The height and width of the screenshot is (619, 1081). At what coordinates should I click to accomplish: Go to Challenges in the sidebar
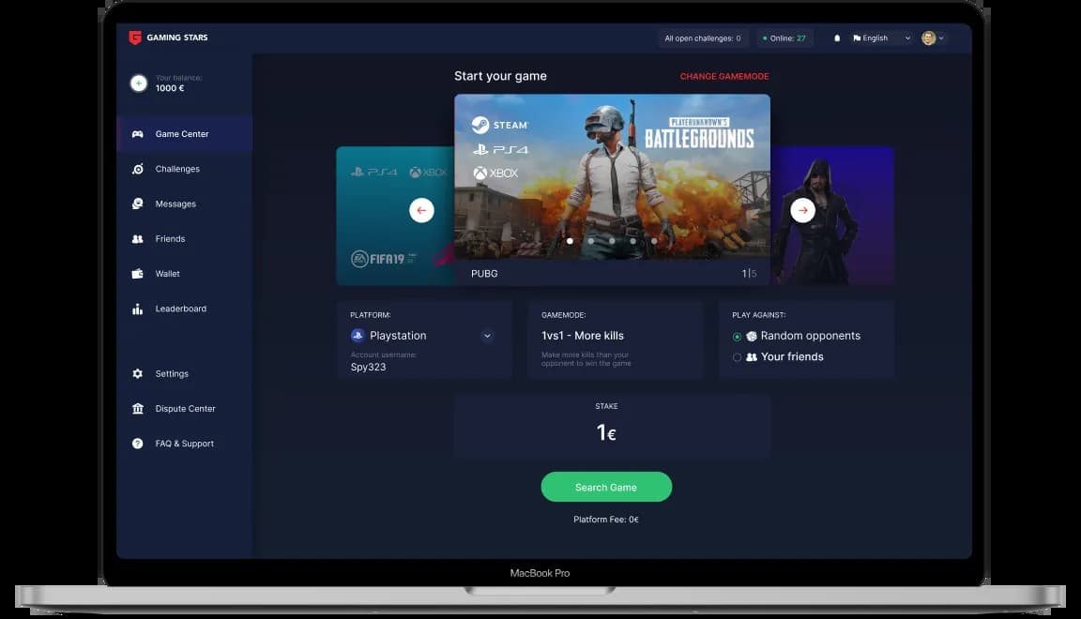[177, 169]
